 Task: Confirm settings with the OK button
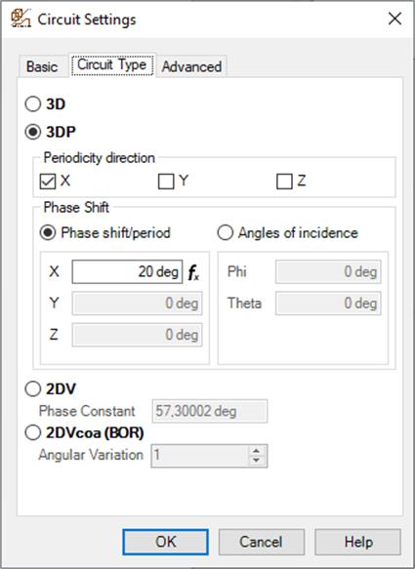pos(166,542)
